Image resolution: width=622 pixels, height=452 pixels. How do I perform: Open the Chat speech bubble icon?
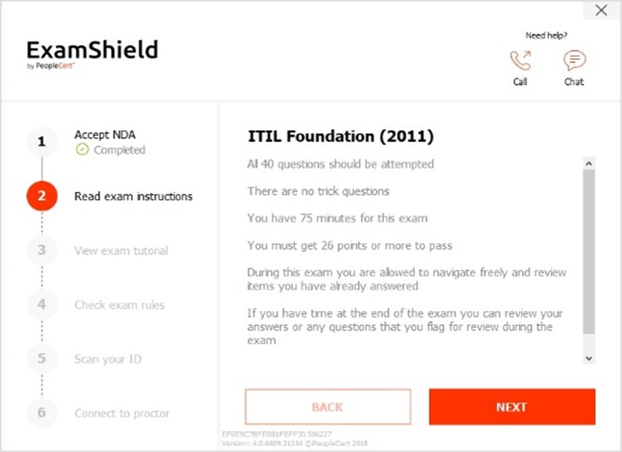[574, 60]
